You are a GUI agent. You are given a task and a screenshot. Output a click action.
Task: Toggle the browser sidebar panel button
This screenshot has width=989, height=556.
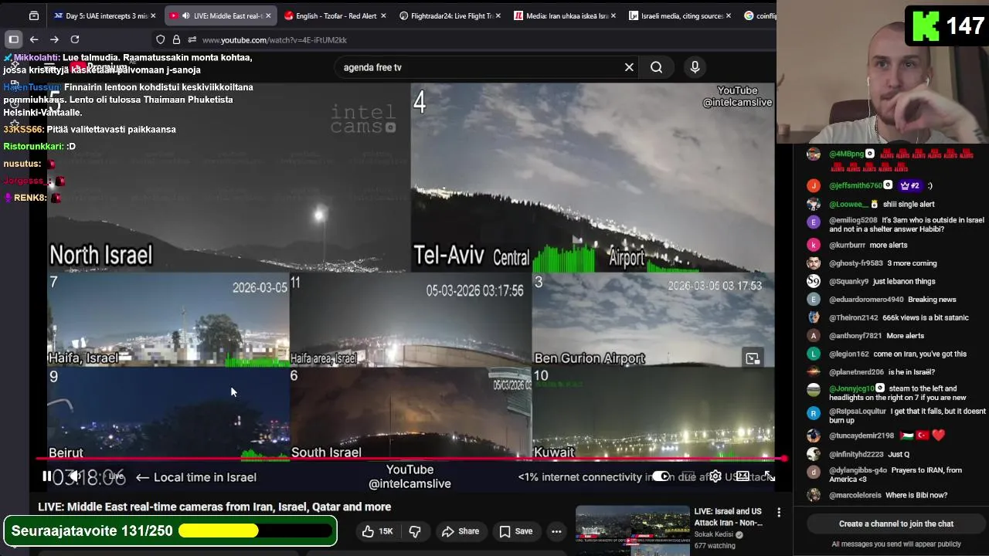click(13, 39)
